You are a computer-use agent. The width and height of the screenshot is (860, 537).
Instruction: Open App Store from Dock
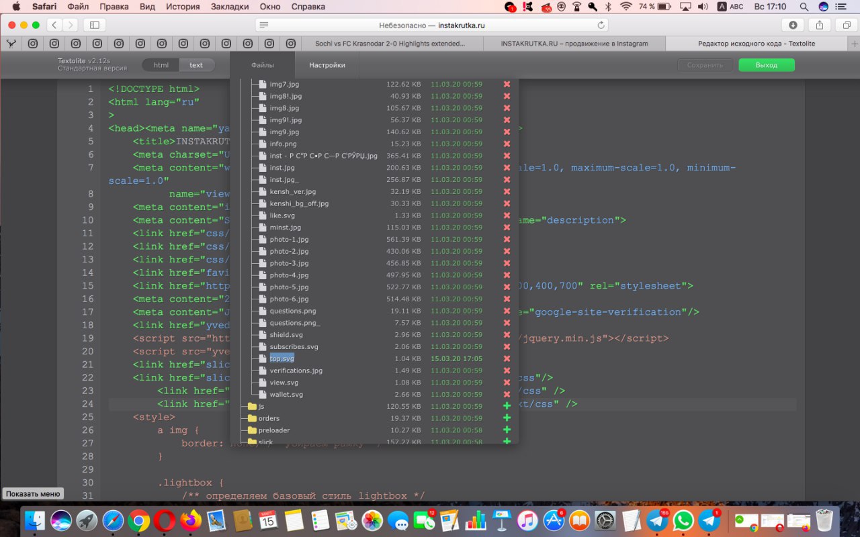point(554,520)
